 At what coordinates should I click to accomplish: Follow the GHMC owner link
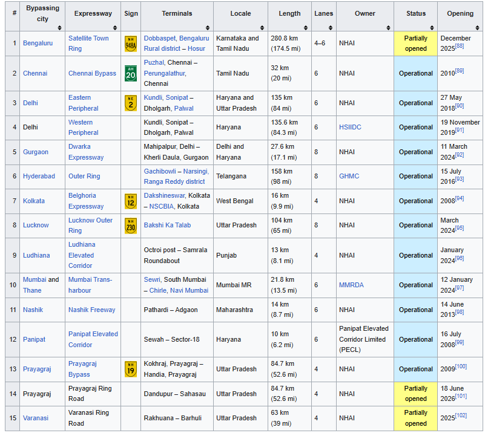(x=349, y=177)
